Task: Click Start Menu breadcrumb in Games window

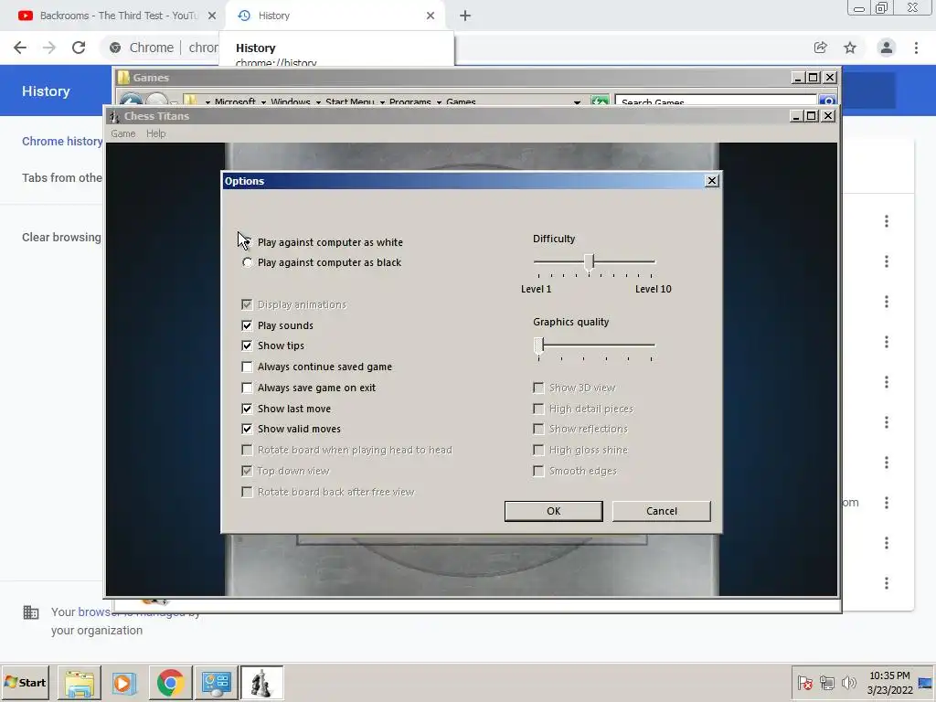Action: point(350,102)
